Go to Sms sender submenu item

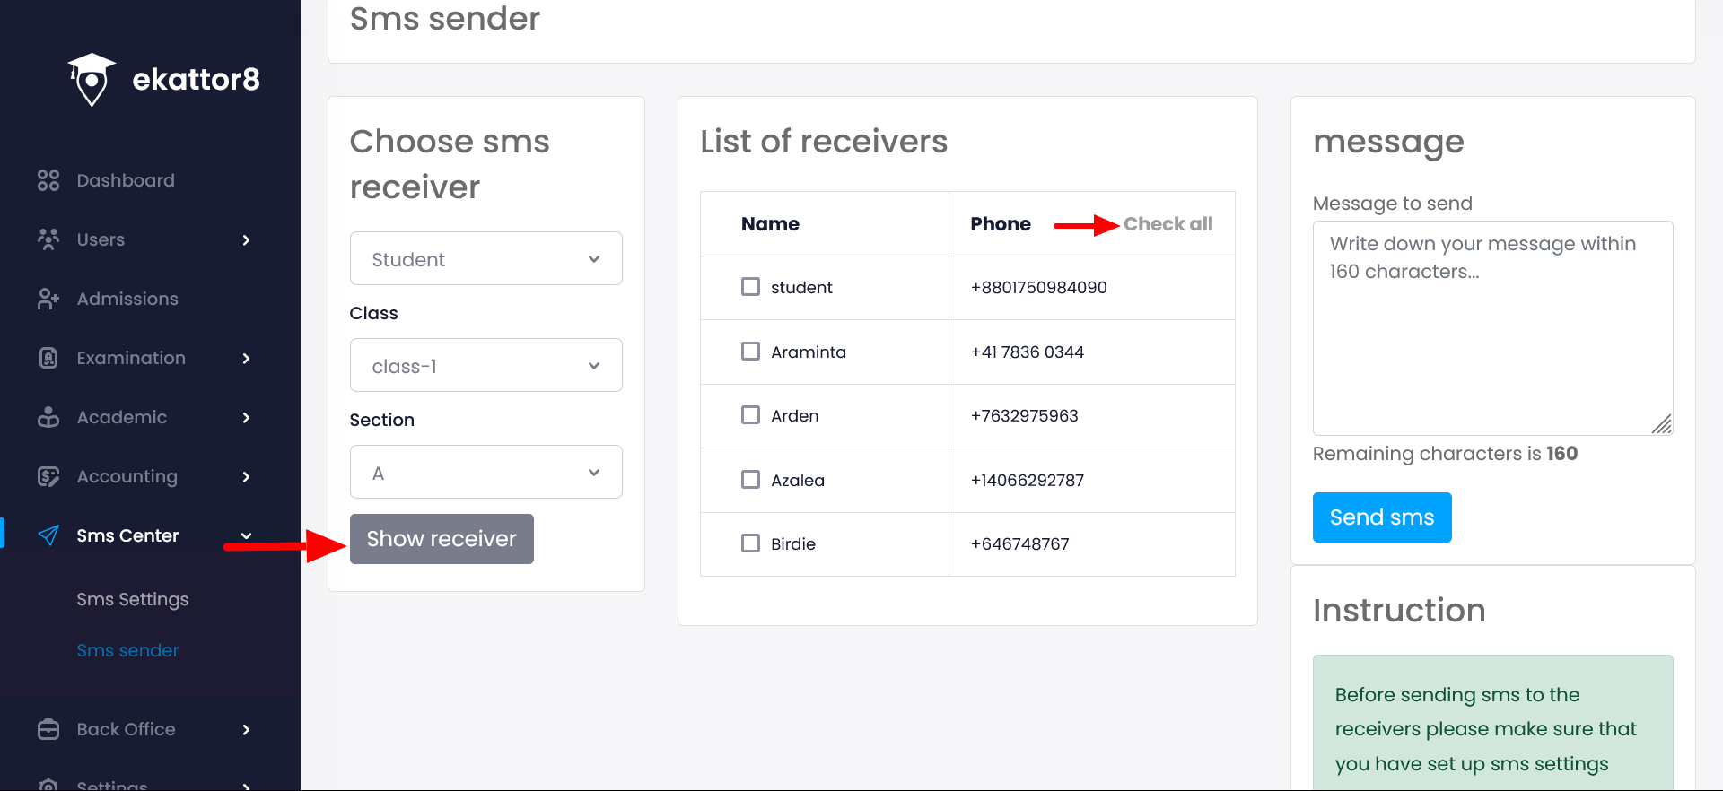[127, 650]
